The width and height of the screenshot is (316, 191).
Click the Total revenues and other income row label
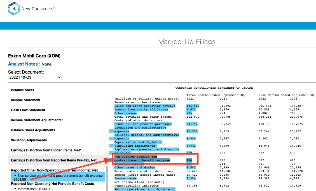click(143, 117)
